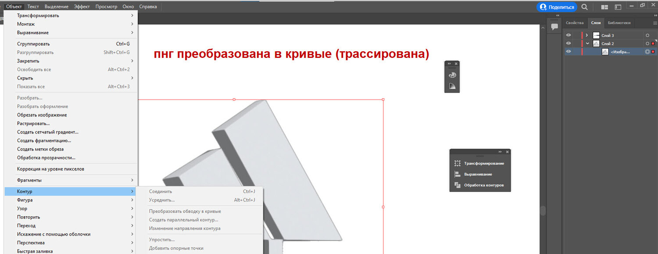The width and height of the screenshot is (658, 254).
Task: Hide Слой 2 with the eye icon
Action: click(x=568, y=43)
